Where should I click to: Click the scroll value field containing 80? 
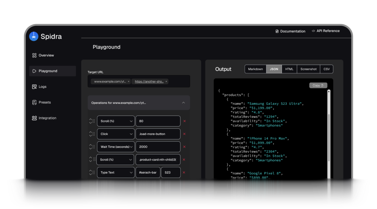[158, 121]
